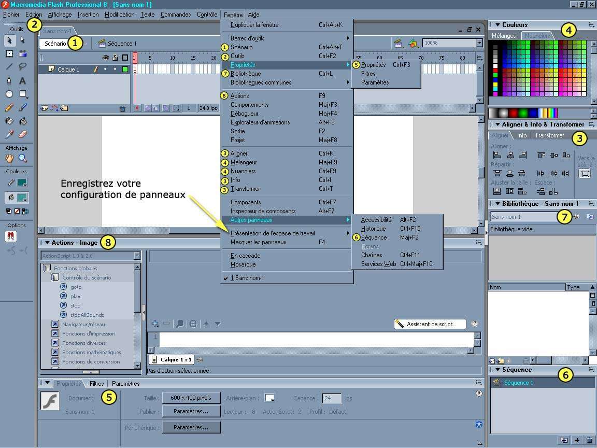Select the Brush tool
Image resolution: width=597 pixels, height=448 pixels.
[23, 107]
